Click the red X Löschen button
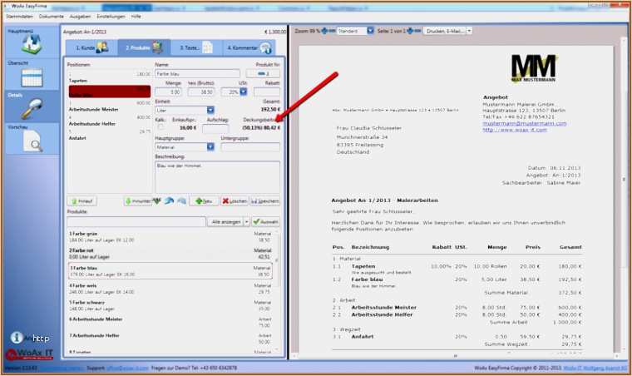 235,201
